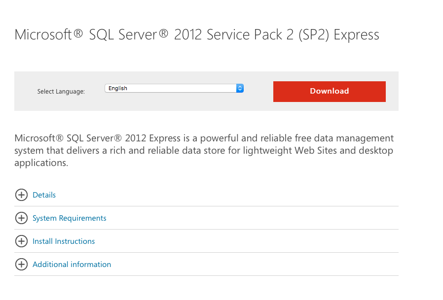Click the blue arrows on language selector

(x=240, y=88)
